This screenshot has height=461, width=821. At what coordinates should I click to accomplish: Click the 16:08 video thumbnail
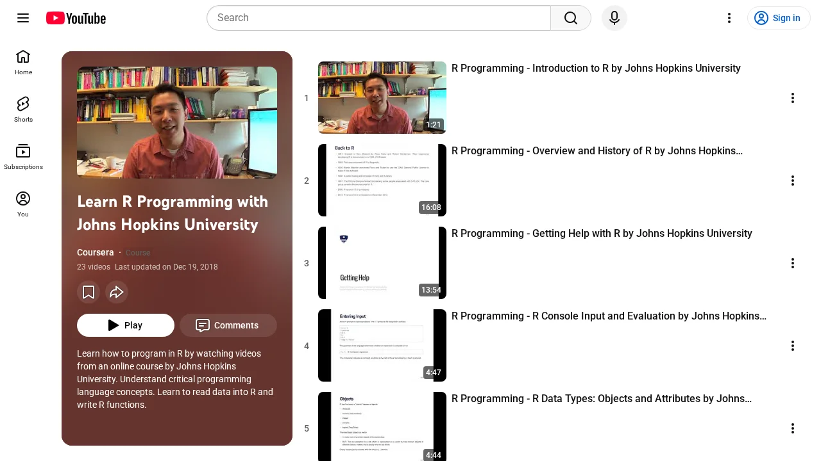382,180
